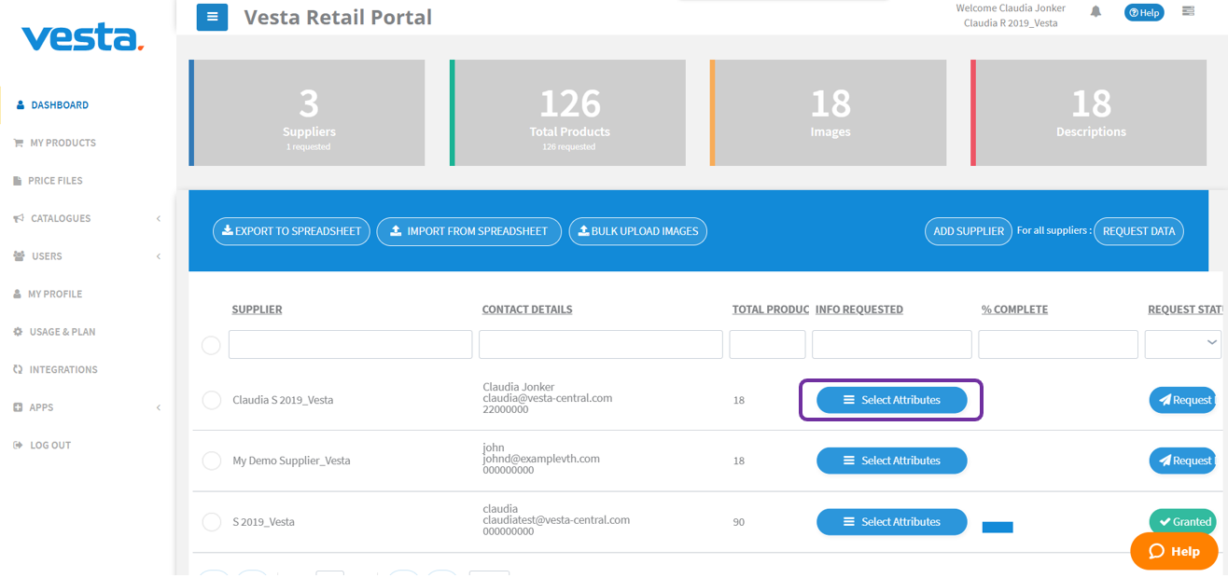Open the Request Status filter dropdown
This screenshot has width=1228, height=578.
coord(1183,344)
